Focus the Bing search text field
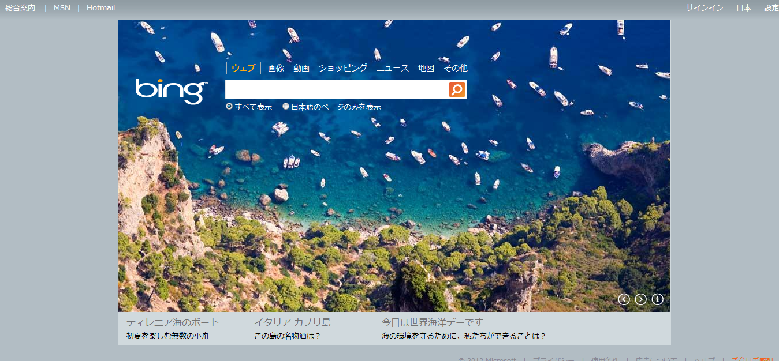Image resolution: width=779 pixels, height=361 pixels. (x=337, y=89)
